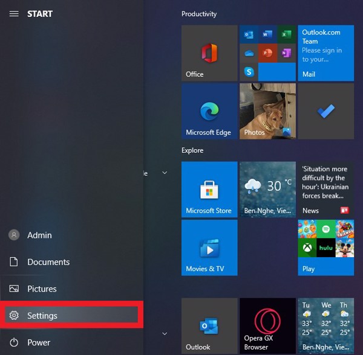Open Word icon in Office folder tile
The height and width of the screenshot is (355, 363).
(267, 34)
